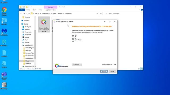Switch to details view button
This screenshot has width=170, height=95.
tap(139, 69)
